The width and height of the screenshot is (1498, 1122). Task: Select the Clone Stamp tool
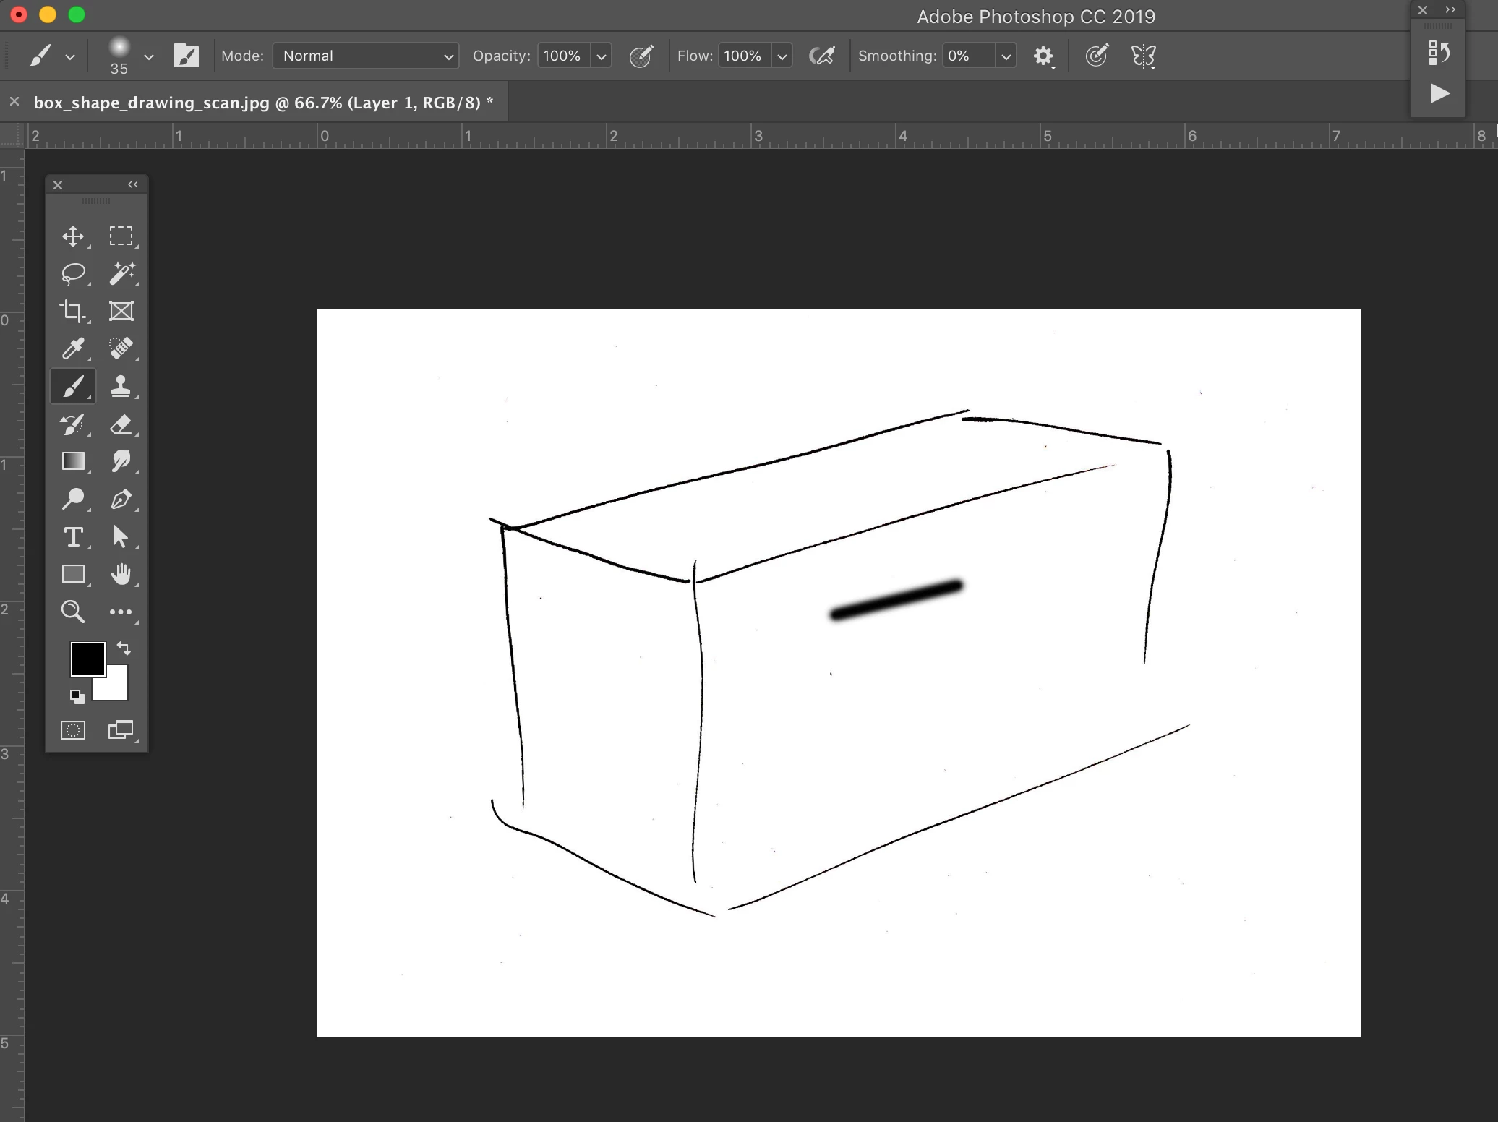pos(121,386)
